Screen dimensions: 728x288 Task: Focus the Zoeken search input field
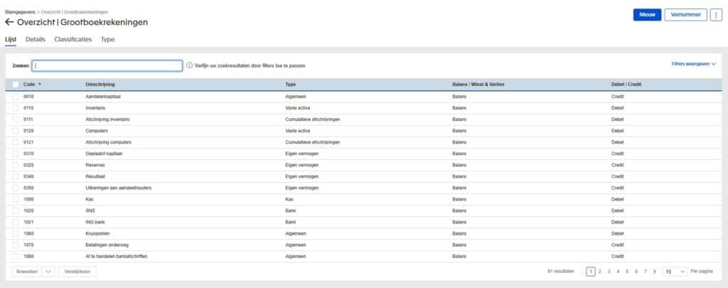[x=107, y=65]
